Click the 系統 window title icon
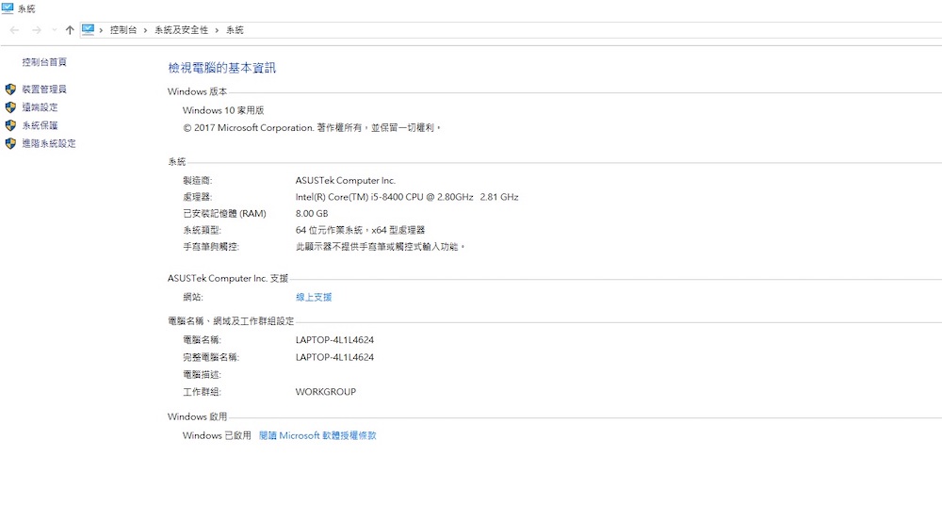Image resolution: width=942 pixels, height=505 pixels. pos(8,8)
